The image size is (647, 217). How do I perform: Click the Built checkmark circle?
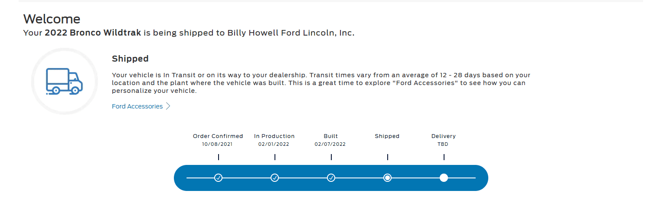331,178
